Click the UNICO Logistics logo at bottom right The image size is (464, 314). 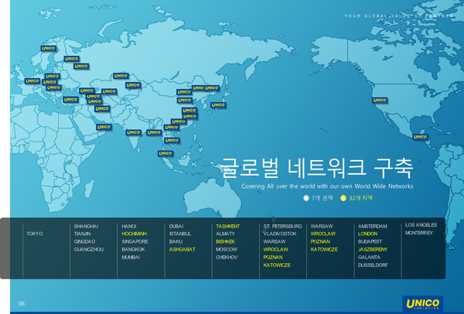click(422, 302)
